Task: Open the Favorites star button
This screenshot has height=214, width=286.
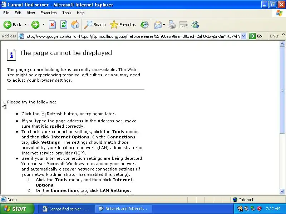Action: (x=123, y=25)
